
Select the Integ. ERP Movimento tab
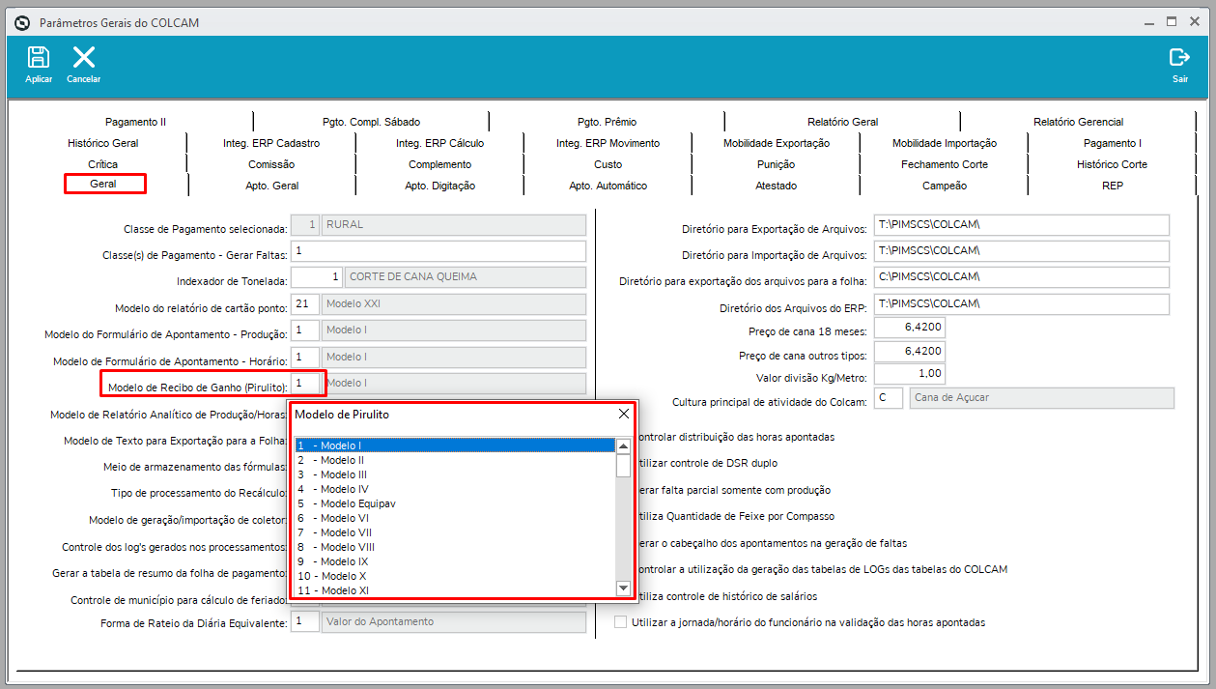608,143
